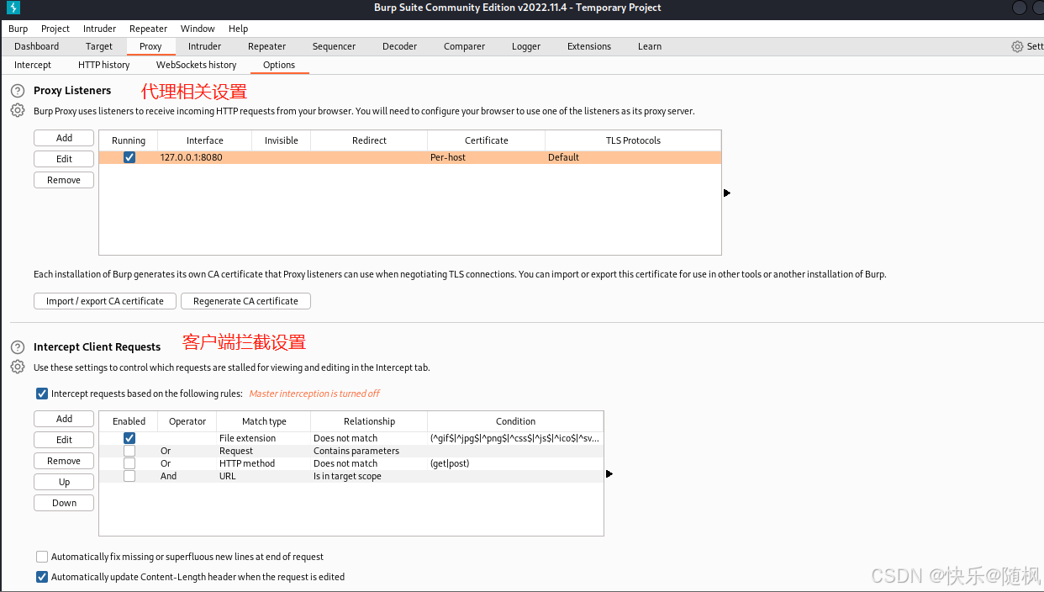
Task: Open the Help menu
Action: 238,29
